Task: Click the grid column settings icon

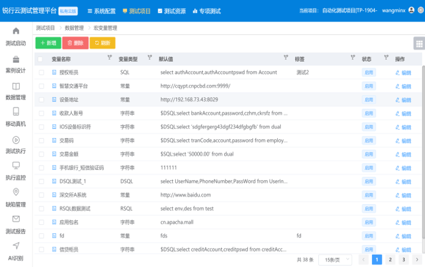Action: (x=418, y=43)
